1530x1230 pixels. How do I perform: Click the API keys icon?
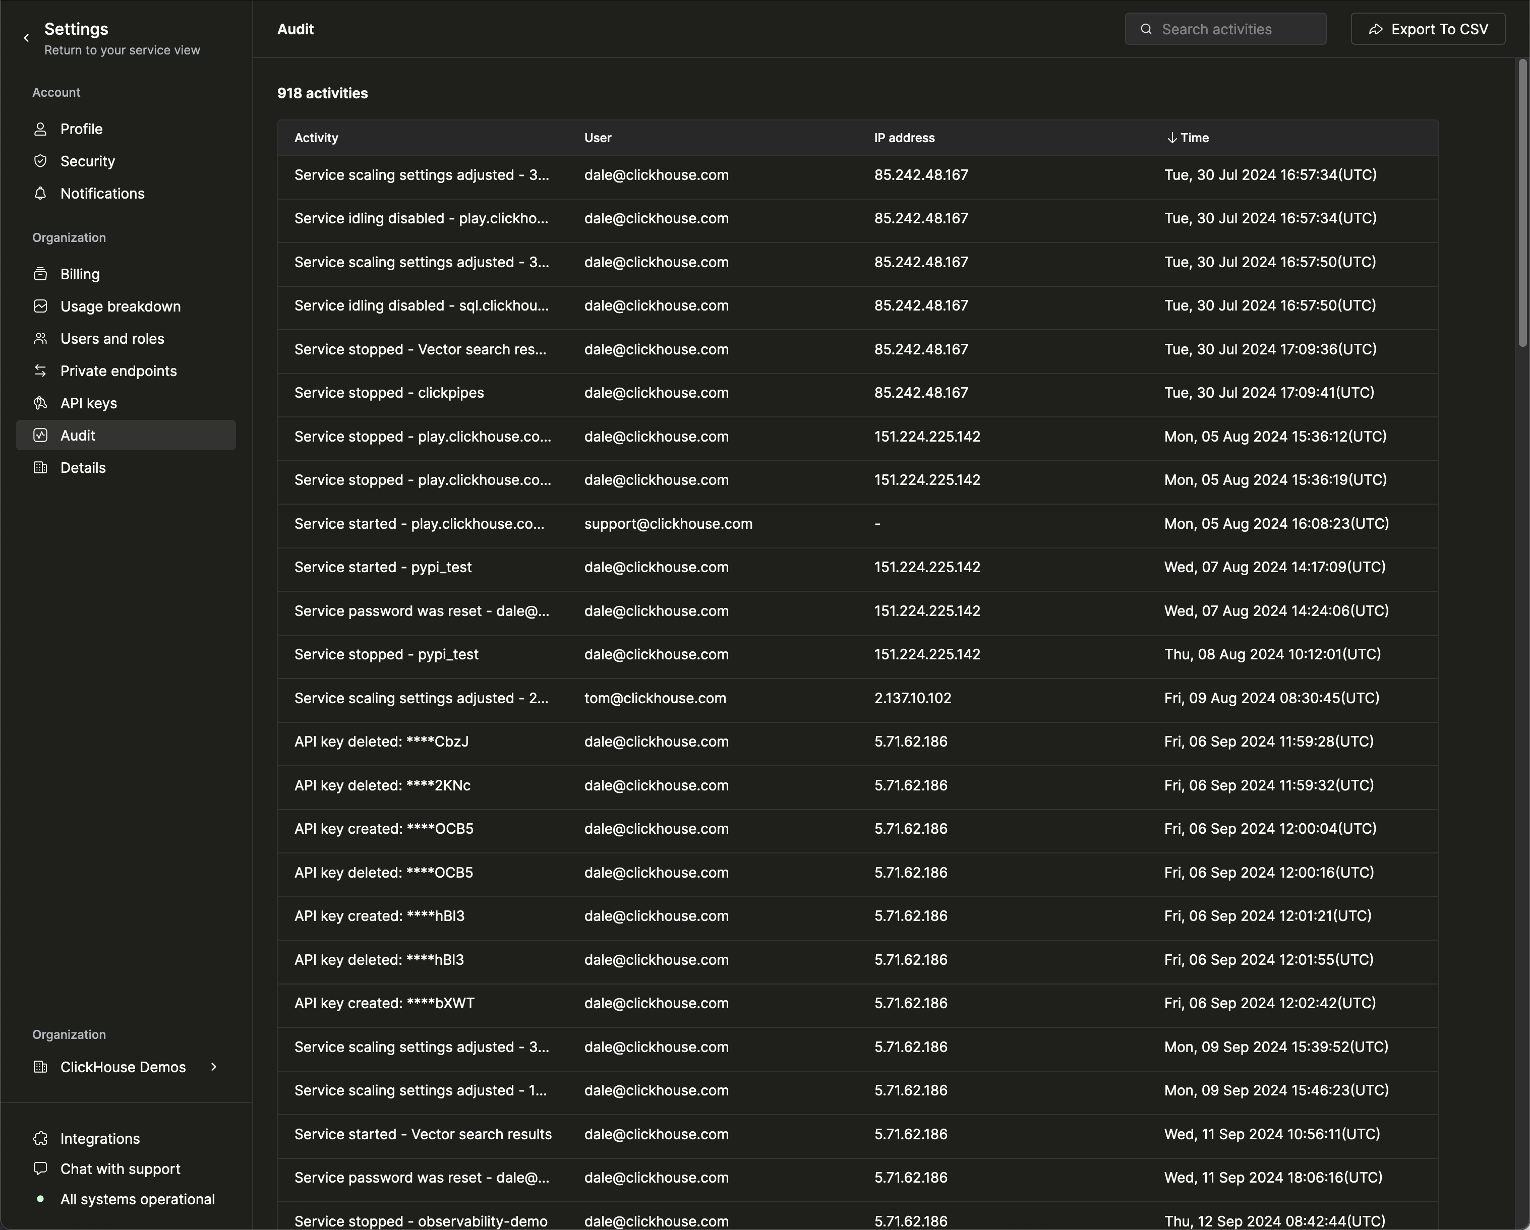[40, 403]
